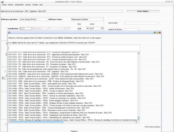The image size is (174, 132).
Task: Open the Actualisation menu
Action: pyautogui.click(x=19, y=5)
